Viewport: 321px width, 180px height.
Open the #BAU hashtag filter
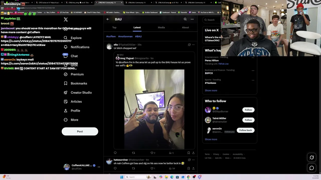138,36
